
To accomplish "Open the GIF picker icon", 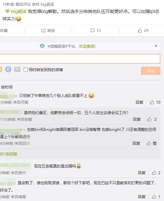I will click(8, 70).
